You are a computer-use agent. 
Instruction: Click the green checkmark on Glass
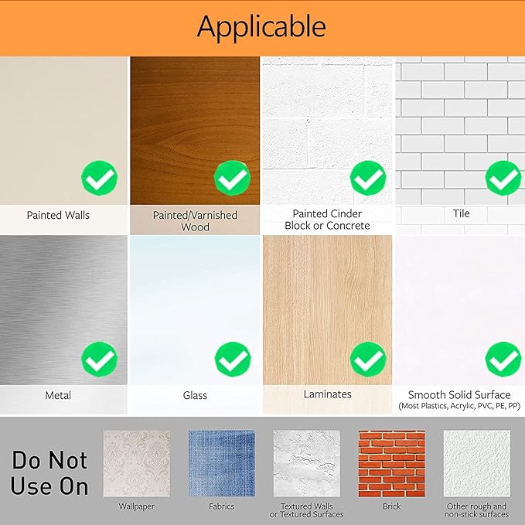click(x=233, y=360)
